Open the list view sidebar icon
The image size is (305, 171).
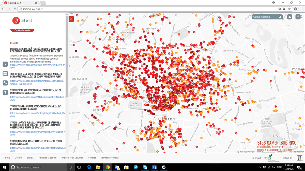pyautogui.click(x=5, y=73)
